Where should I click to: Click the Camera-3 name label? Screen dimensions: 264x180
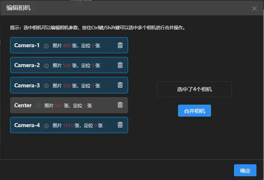[x=27, y=85]
